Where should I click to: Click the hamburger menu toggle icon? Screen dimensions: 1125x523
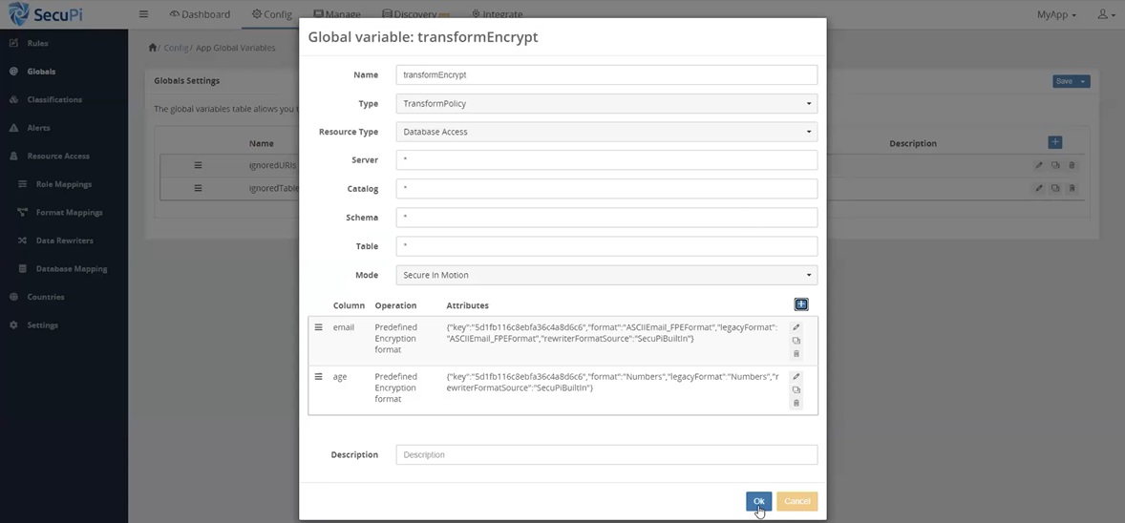(x=143, y=14)
